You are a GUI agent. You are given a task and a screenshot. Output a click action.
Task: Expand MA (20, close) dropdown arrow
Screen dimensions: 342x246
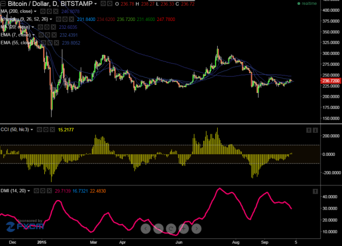(x=33, y=27)
